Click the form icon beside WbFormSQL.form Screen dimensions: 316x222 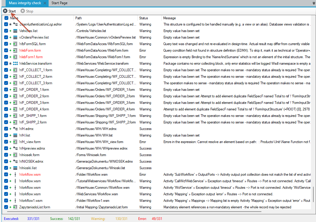tap(15, 44)
